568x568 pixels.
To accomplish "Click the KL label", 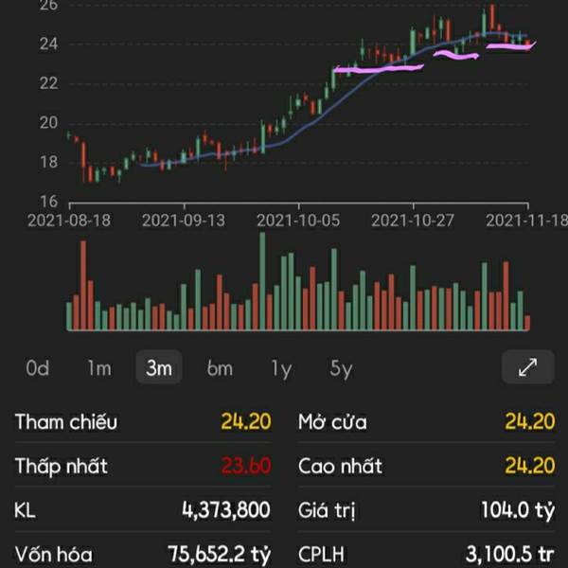I will [x=25, y=511].
